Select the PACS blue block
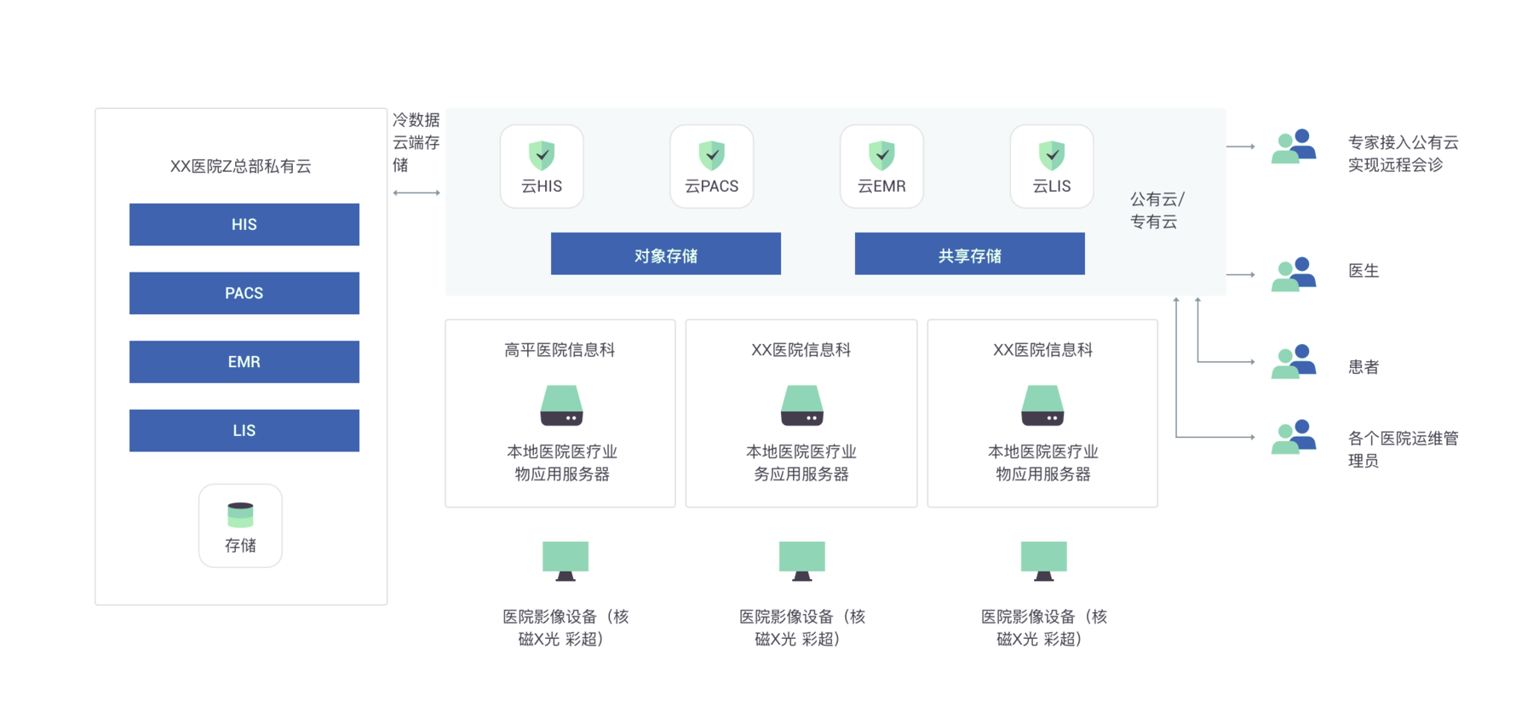This screenshot has height=712, width=1533. (x=244, y=293)
